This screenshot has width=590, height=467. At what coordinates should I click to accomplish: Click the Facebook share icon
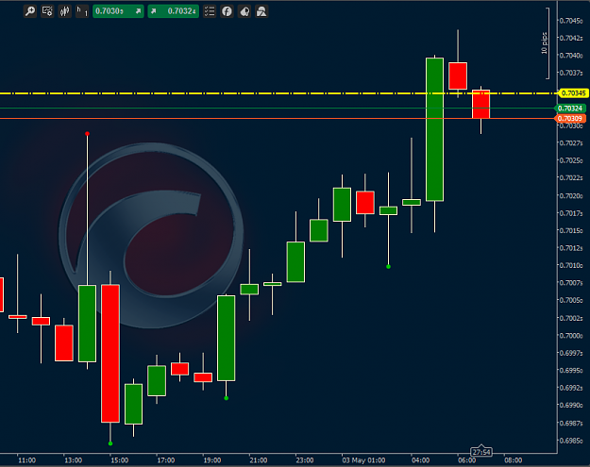click(x=227, y=11)
